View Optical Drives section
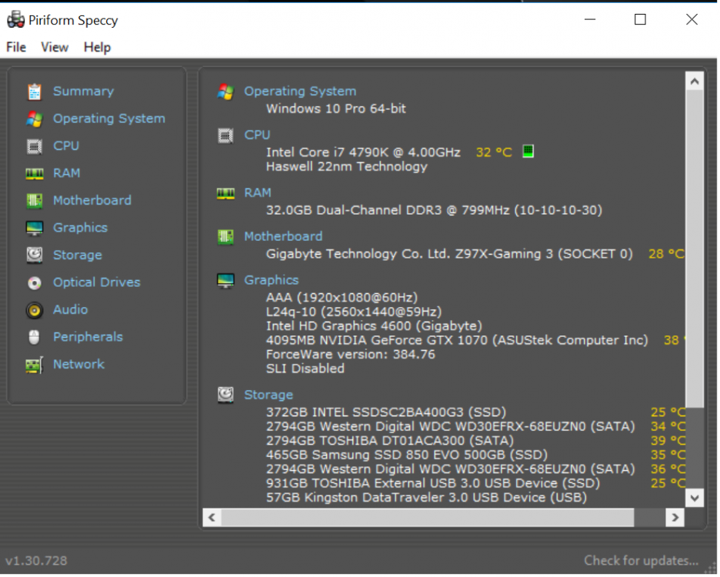The height and width of the screenshot is (577, 720). click(x=97, y=282)
